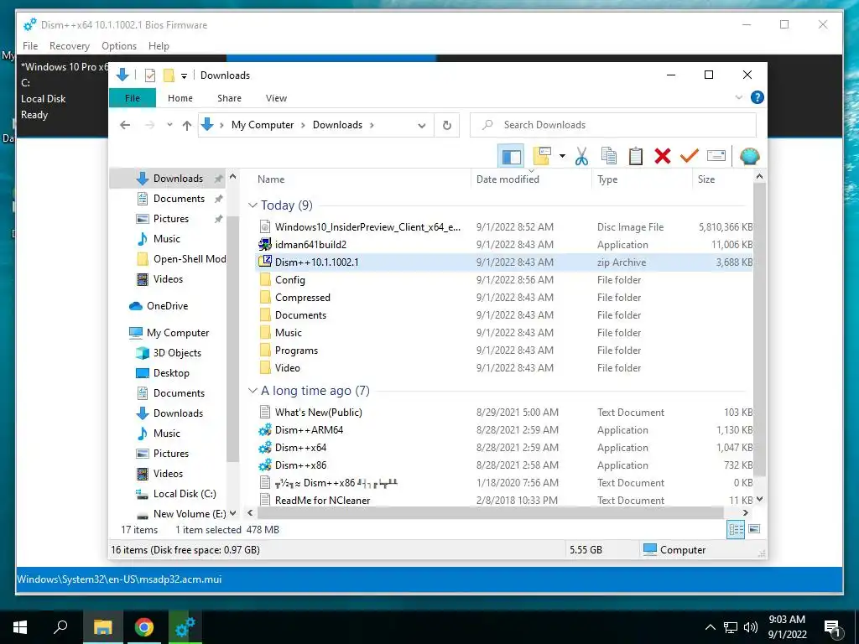Open the address bar history dropdown

point(421,126)
